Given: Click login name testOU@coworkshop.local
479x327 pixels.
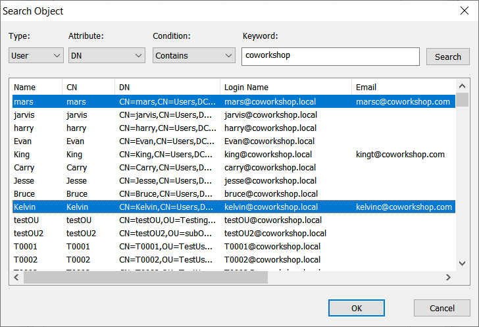Looking at the screenshot, I should coord(273,220).
